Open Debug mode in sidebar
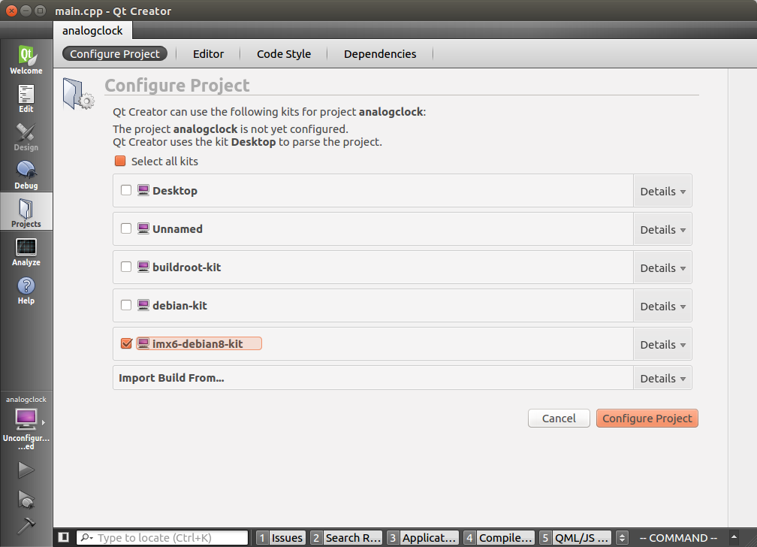 [26, 175]
